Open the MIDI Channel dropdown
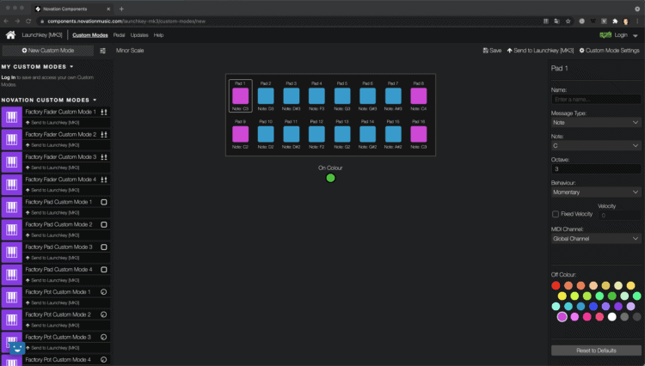 point(596,239)
